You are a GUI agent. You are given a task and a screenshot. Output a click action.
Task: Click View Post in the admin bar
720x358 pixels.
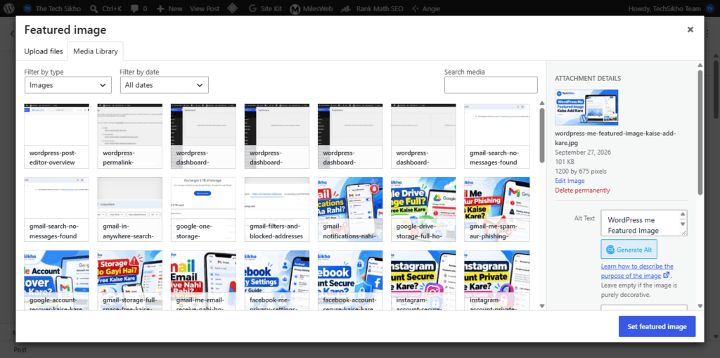click(205, 8)
